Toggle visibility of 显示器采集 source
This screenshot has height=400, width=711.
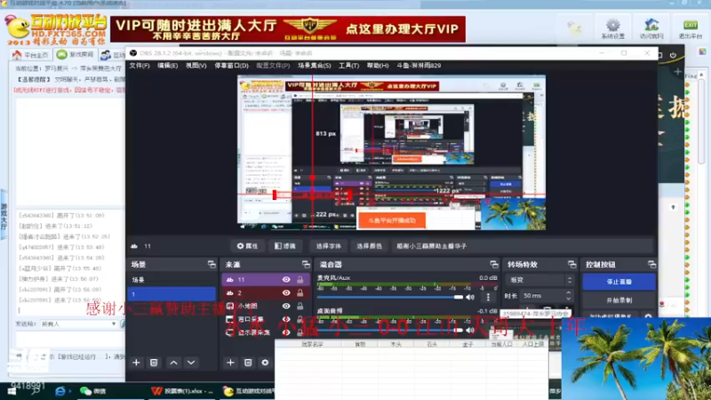[286, 332]
